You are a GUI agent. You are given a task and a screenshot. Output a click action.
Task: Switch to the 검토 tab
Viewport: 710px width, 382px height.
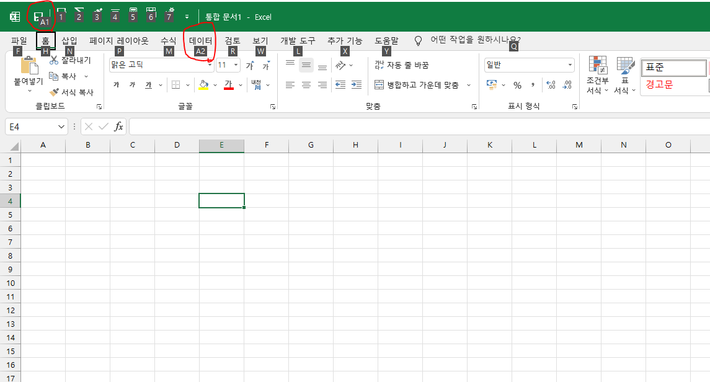click(233, 41)
